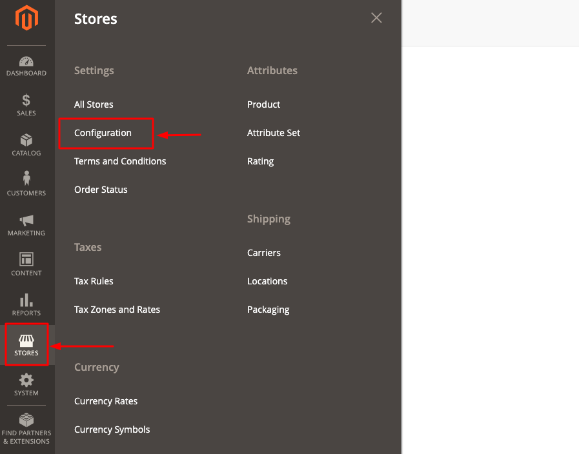
Task: Open the Customers person icon
Action: 26,178
